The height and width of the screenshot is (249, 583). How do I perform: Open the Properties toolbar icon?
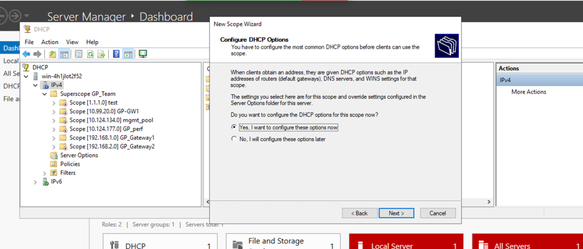point(78,54)
